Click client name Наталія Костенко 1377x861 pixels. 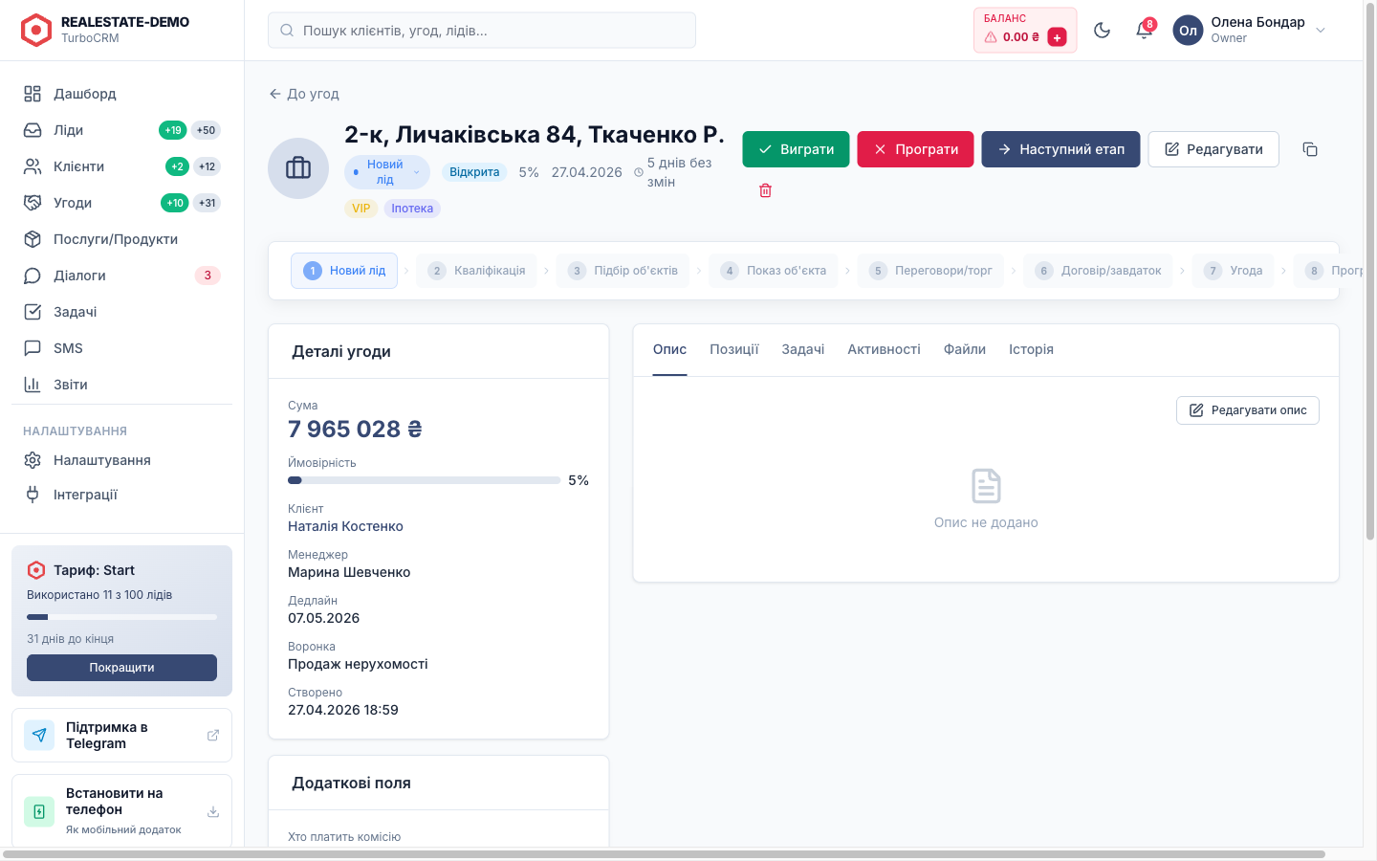345,526
